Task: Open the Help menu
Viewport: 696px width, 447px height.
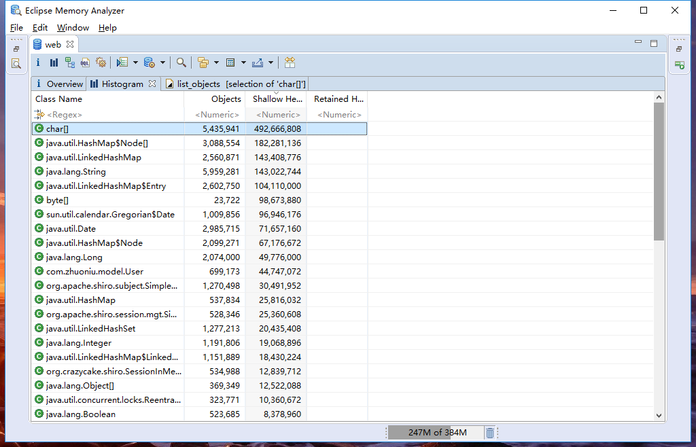Action: 107,27
